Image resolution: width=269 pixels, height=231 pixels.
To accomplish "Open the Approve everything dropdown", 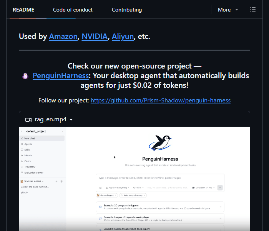I will pos(117,188).
